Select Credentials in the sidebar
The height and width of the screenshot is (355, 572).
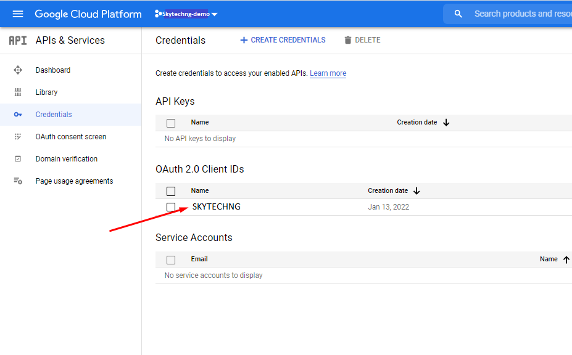click(x=71, y=115)
